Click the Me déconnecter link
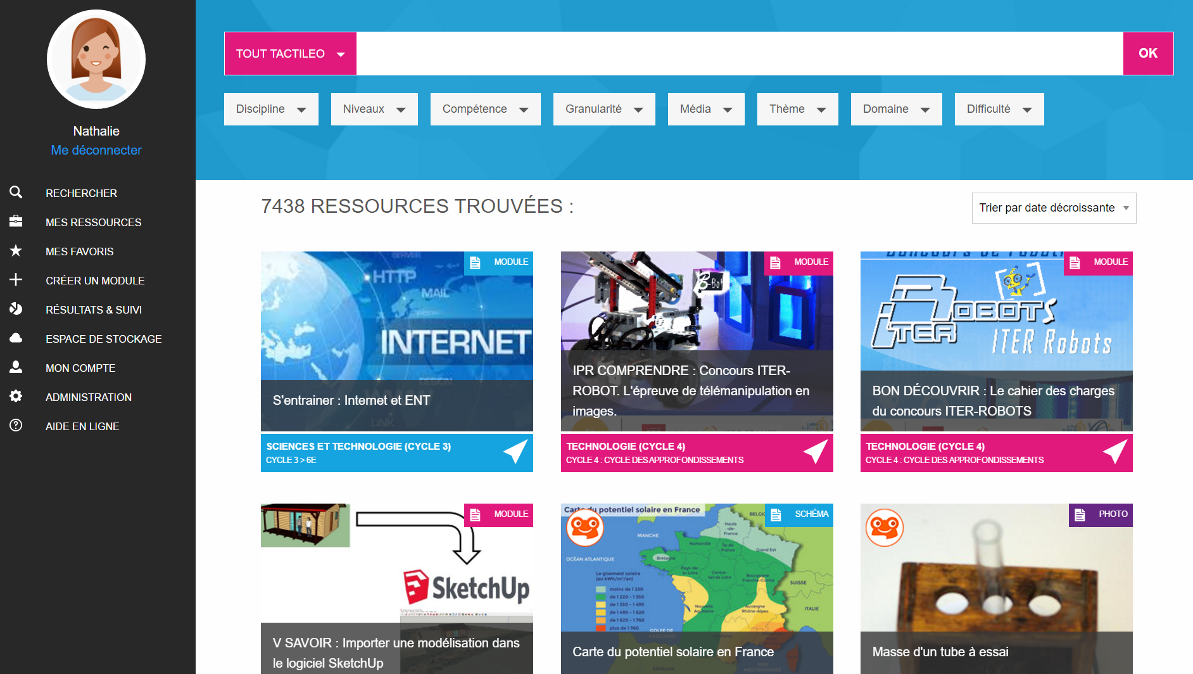Image resolution: width=1193 pixels, height=674 pixels. tap(96, 150)
